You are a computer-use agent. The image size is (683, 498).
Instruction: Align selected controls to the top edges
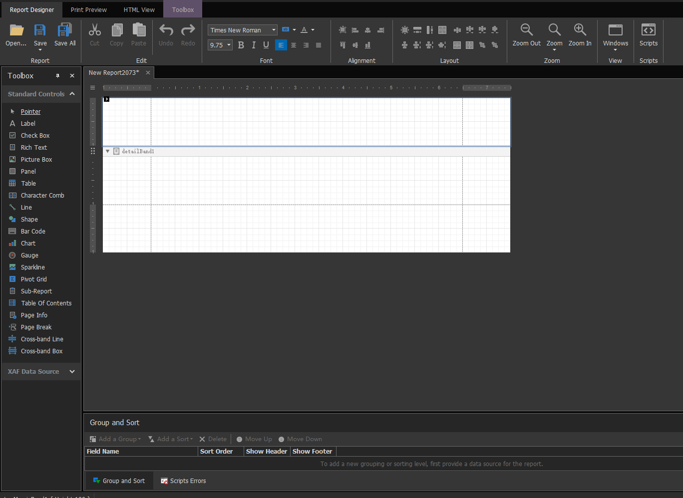[342, 45]
